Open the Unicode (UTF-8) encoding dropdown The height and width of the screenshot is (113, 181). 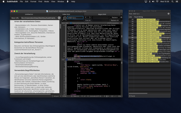click(97, 96)
